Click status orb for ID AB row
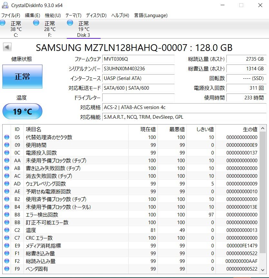This screenshot has width=269, height=278. [7, 168]
